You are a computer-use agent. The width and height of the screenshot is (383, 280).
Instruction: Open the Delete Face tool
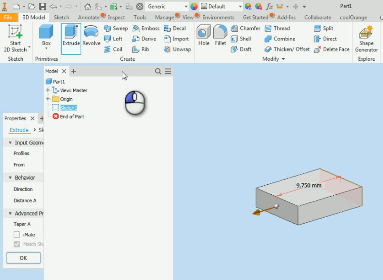point(332,49)
